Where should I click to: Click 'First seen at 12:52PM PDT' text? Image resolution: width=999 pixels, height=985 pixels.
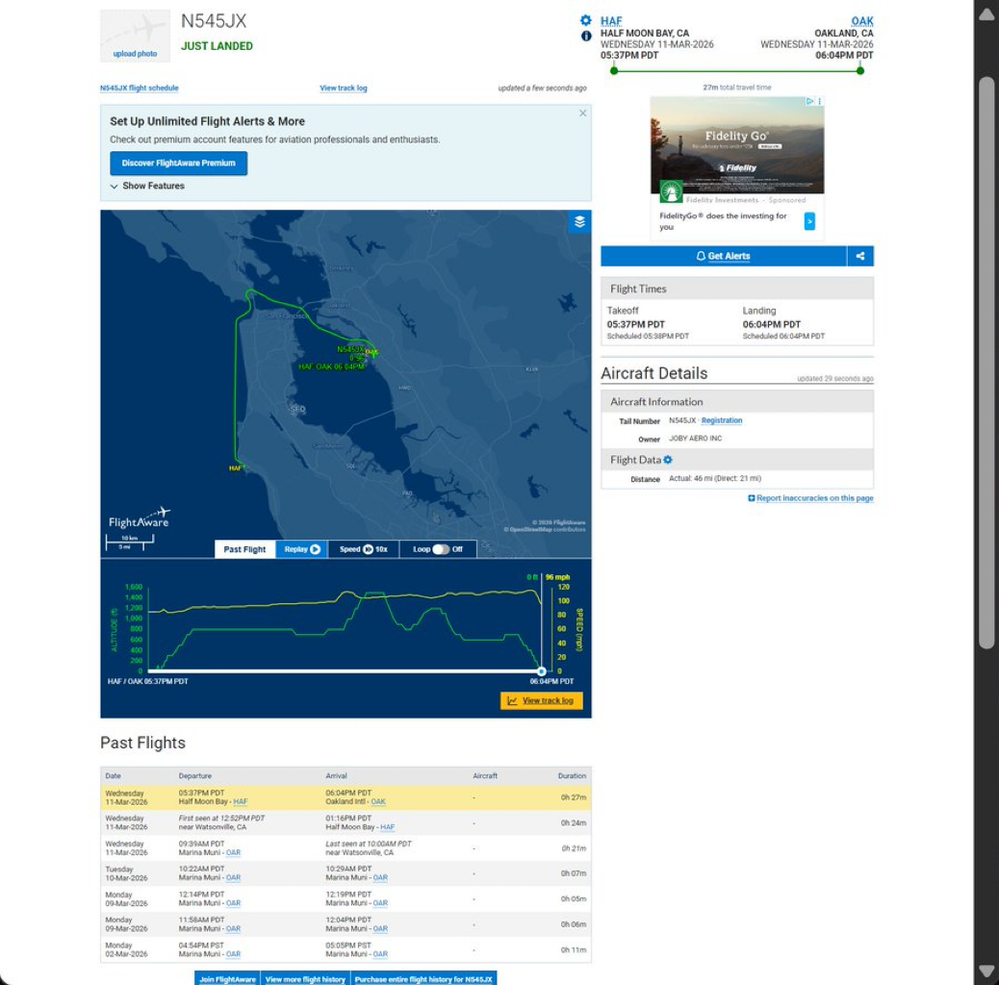221,819
